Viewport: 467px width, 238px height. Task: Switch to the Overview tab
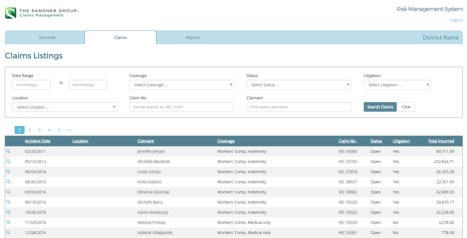(47, 38)
